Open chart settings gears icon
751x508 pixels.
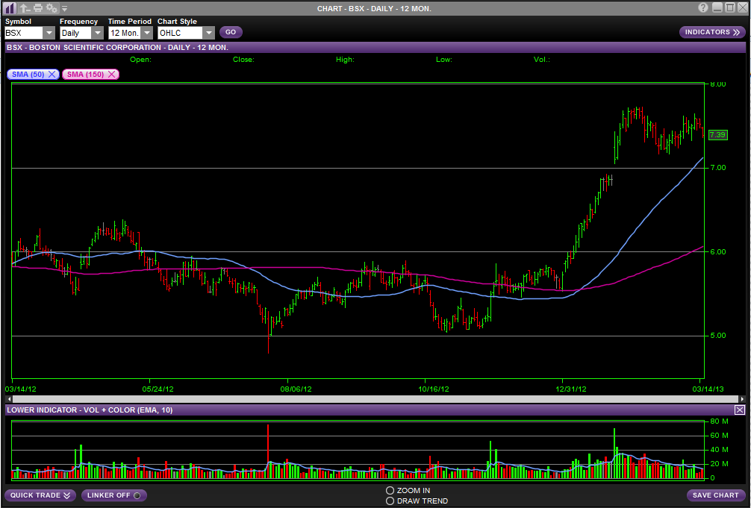click(x=51, y=8)
